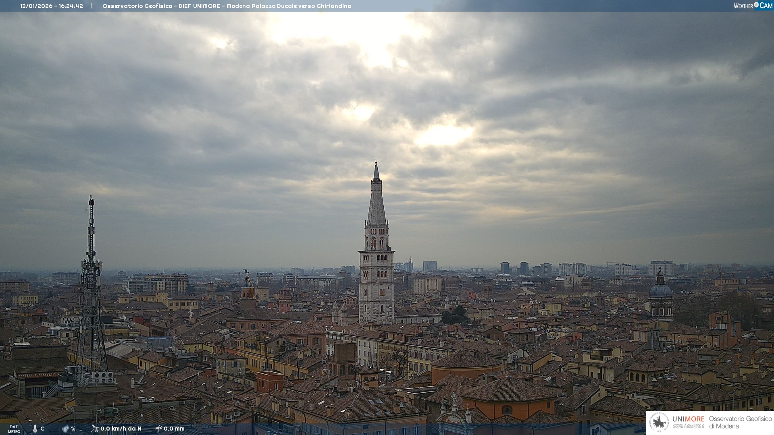This screenshot has height=435, width=774.
Task: Click the church dome on the right
Action: pos(660,290)
